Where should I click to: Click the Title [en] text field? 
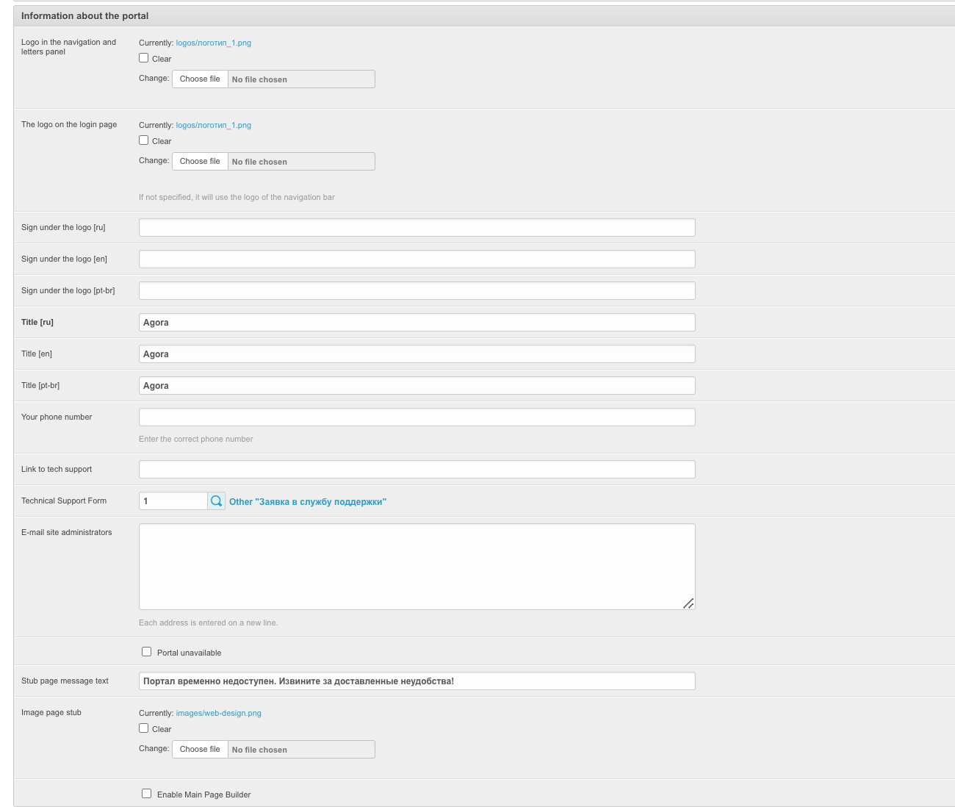click(x=417, y=354)
